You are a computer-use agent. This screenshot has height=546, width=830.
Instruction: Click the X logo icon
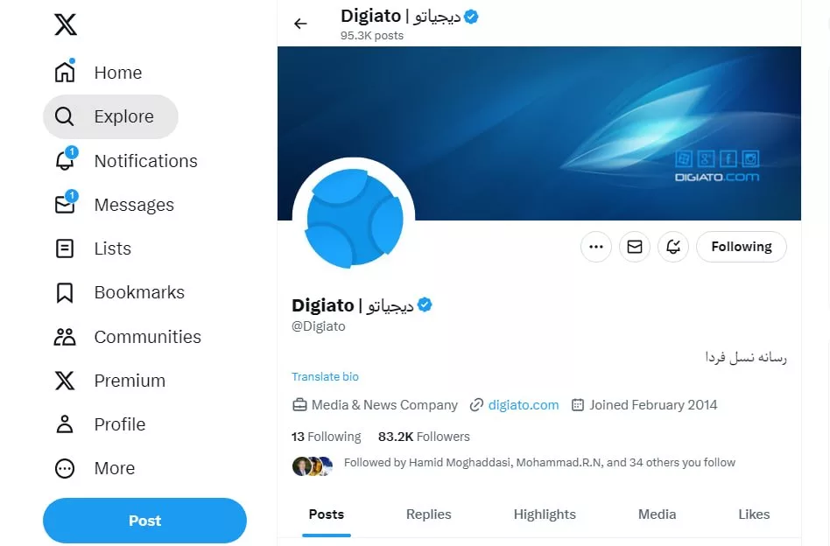66,24
